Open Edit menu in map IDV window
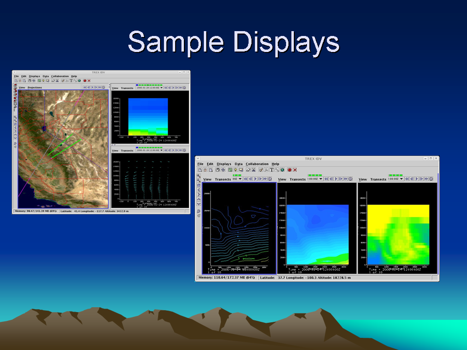The width and height of the screenshot is (467, 350). click(x=24, y=76)
